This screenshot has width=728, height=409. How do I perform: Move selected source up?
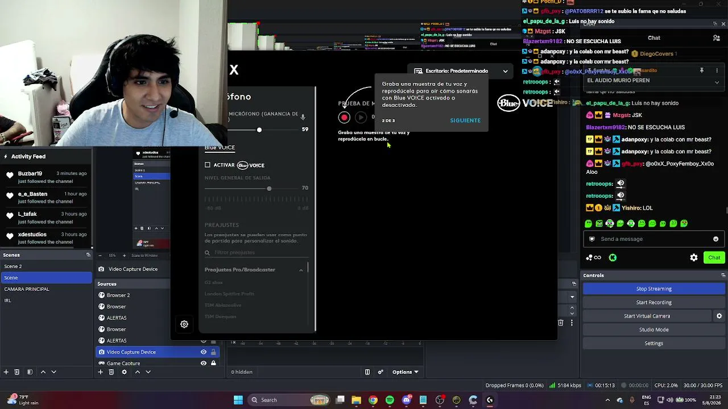click(x=137, y=372)
